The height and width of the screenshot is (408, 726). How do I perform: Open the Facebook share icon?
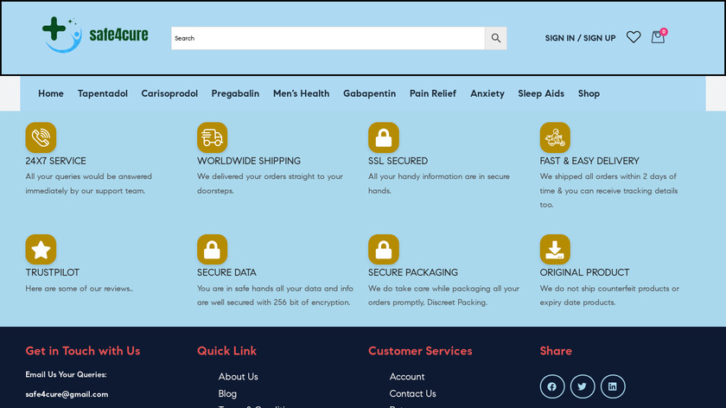point(552,386)
